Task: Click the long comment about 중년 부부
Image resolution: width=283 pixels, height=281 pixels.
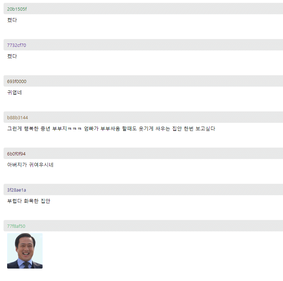Action: [x=111, y=128]
